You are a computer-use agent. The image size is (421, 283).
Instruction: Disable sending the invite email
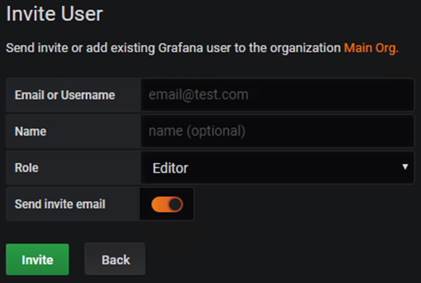(x=167, y=204)
